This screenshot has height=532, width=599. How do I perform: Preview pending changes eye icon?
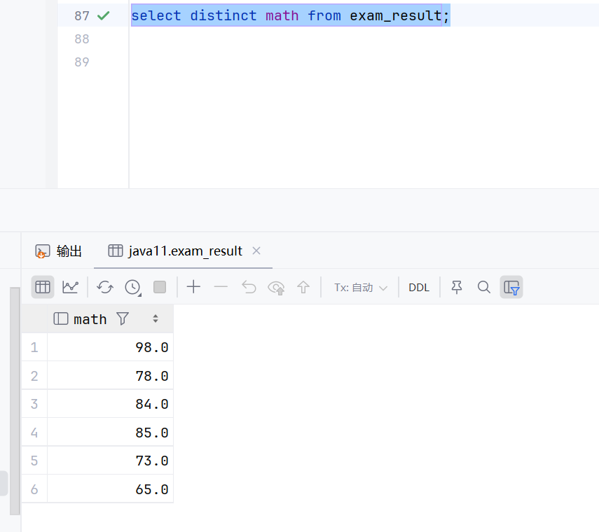pyautogui.click(x=276, y=288)
